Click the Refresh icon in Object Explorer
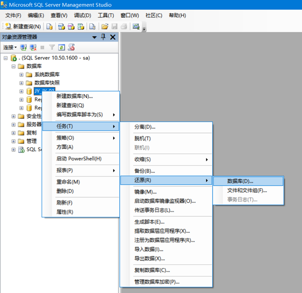Viewport: 302px width, 293px height. pos(61,47)
